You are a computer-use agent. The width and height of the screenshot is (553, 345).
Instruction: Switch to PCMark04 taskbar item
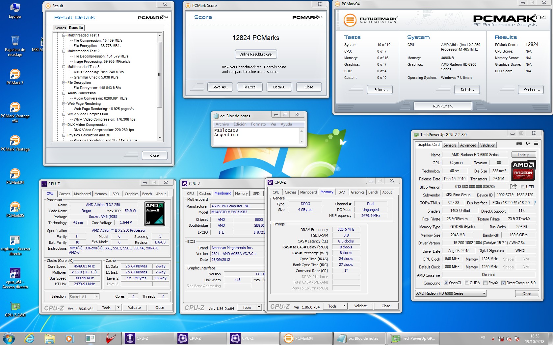click(x=306, y=338)
